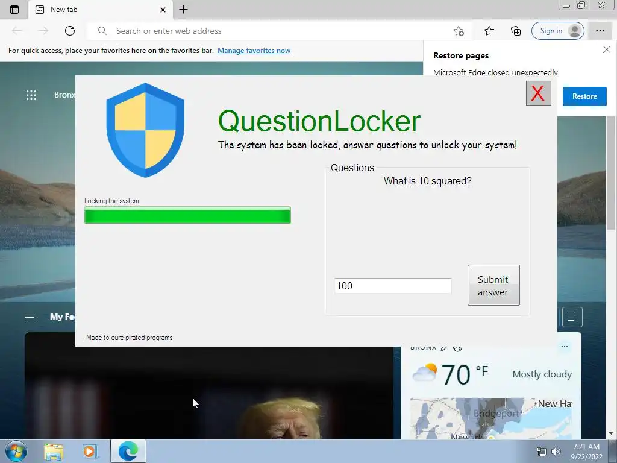Click the Microsoft Edge taskbar icon

(128, 451)
